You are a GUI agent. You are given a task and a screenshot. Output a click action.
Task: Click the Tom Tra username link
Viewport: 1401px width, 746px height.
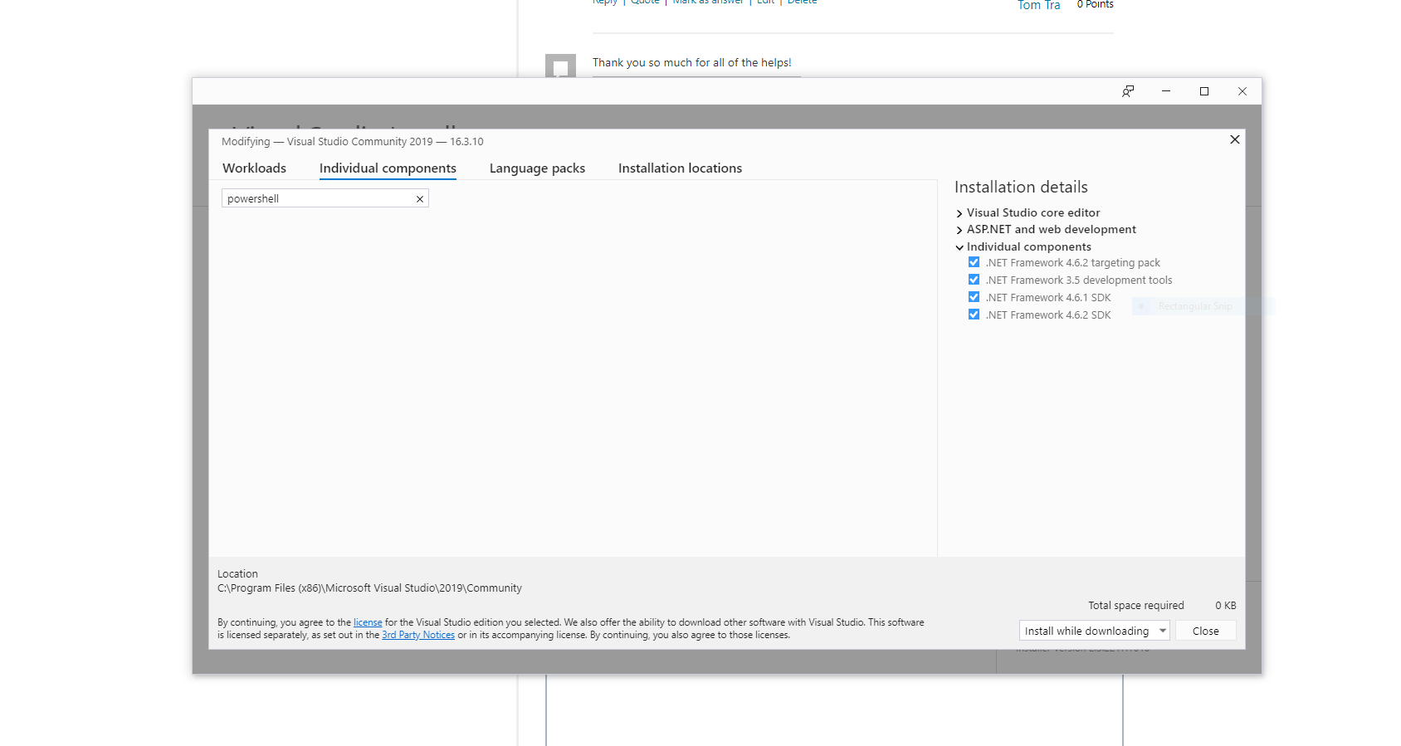pos(1039,5)
